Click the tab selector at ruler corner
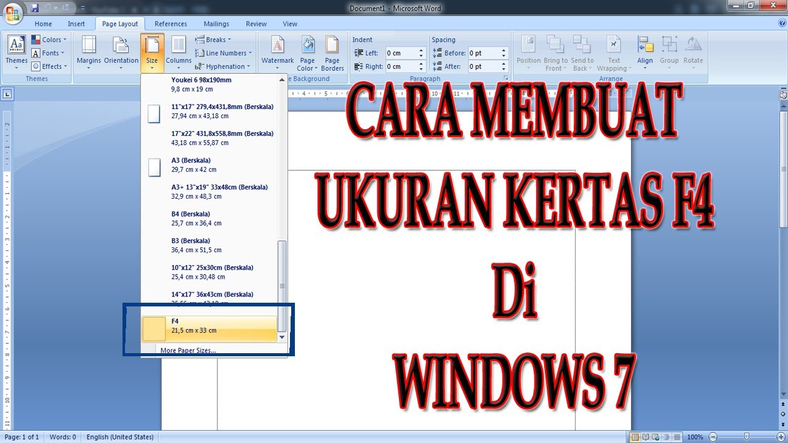 (7, 95)
